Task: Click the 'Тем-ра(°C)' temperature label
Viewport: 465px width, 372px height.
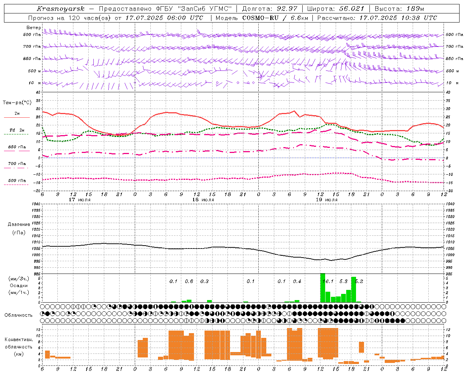Action: pyautogui.click(x=17, y=103)
